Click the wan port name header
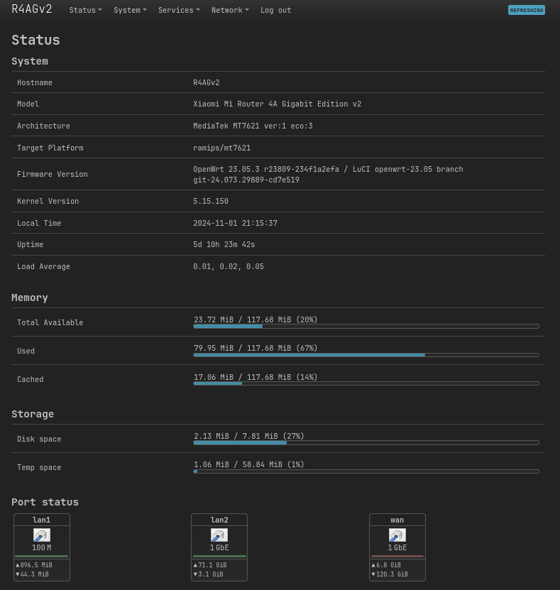This screenshot has height=590, width=560. tap(397, 520)
